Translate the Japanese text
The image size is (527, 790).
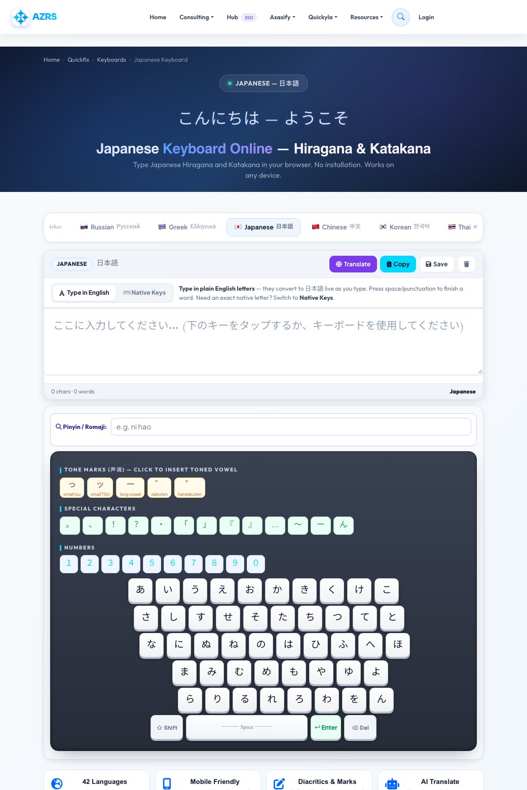(353, 264)
